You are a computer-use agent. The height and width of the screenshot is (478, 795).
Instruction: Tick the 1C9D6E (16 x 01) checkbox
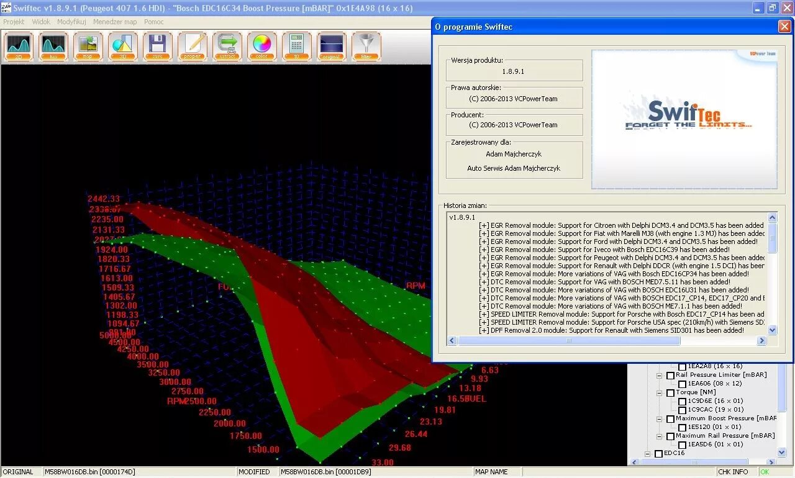pyautogui.click(x=682, y=401)
